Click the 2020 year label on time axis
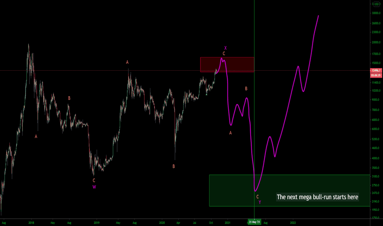383x226 pixels. [x=162, y=223]
